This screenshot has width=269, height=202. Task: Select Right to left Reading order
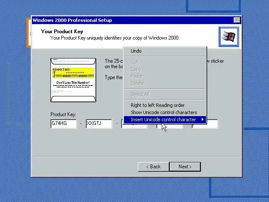(165, 105)
